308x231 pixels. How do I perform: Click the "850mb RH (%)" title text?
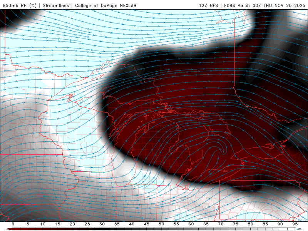20,5
